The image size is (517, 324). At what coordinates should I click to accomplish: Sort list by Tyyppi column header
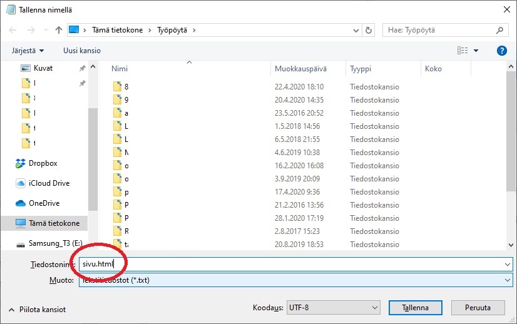point(361,69)
